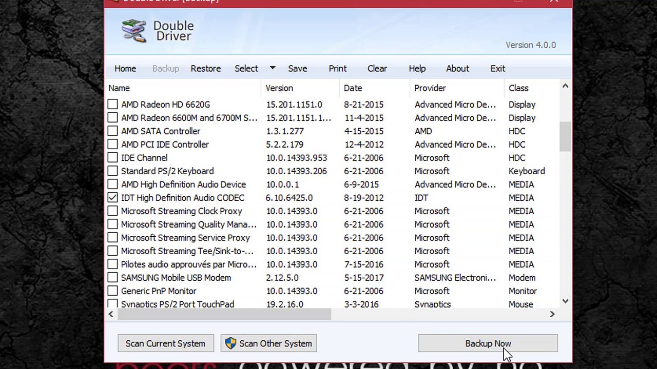The image size is (657, 369).
Task: Click version '10.0.14393.953' cell
Action: (296, 158)
